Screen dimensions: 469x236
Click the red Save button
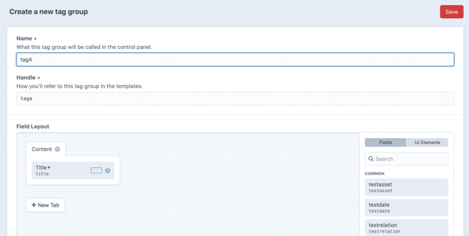(451, 12)
